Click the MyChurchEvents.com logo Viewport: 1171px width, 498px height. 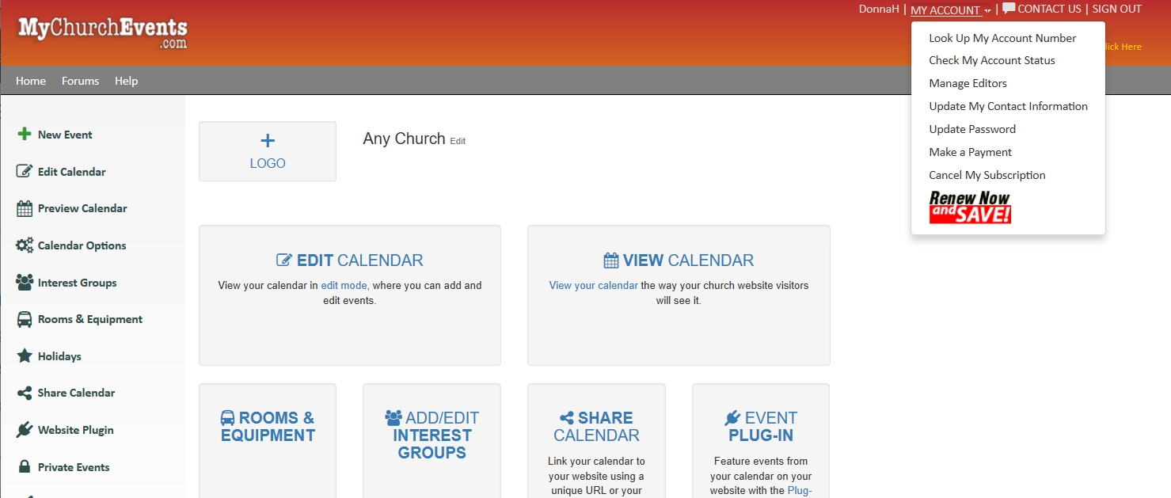click(103, 33)
